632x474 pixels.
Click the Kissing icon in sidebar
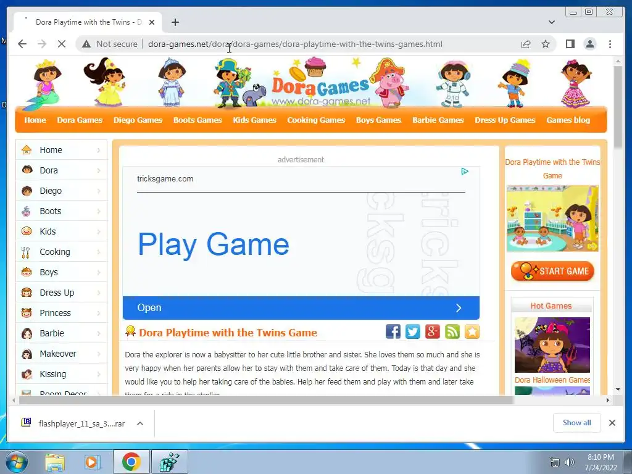pos(27,374)
